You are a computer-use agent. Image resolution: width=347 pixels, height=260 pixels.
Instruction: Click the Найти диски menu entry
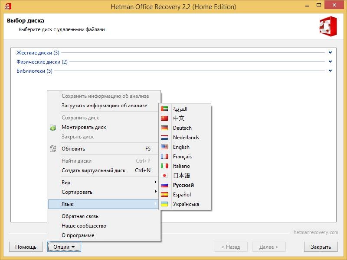click(103, 161)
